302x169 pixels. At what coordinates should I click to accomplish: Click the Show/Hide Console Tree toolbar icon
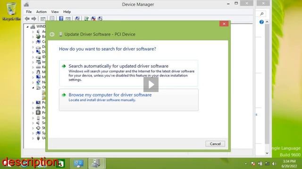(43, 19)
